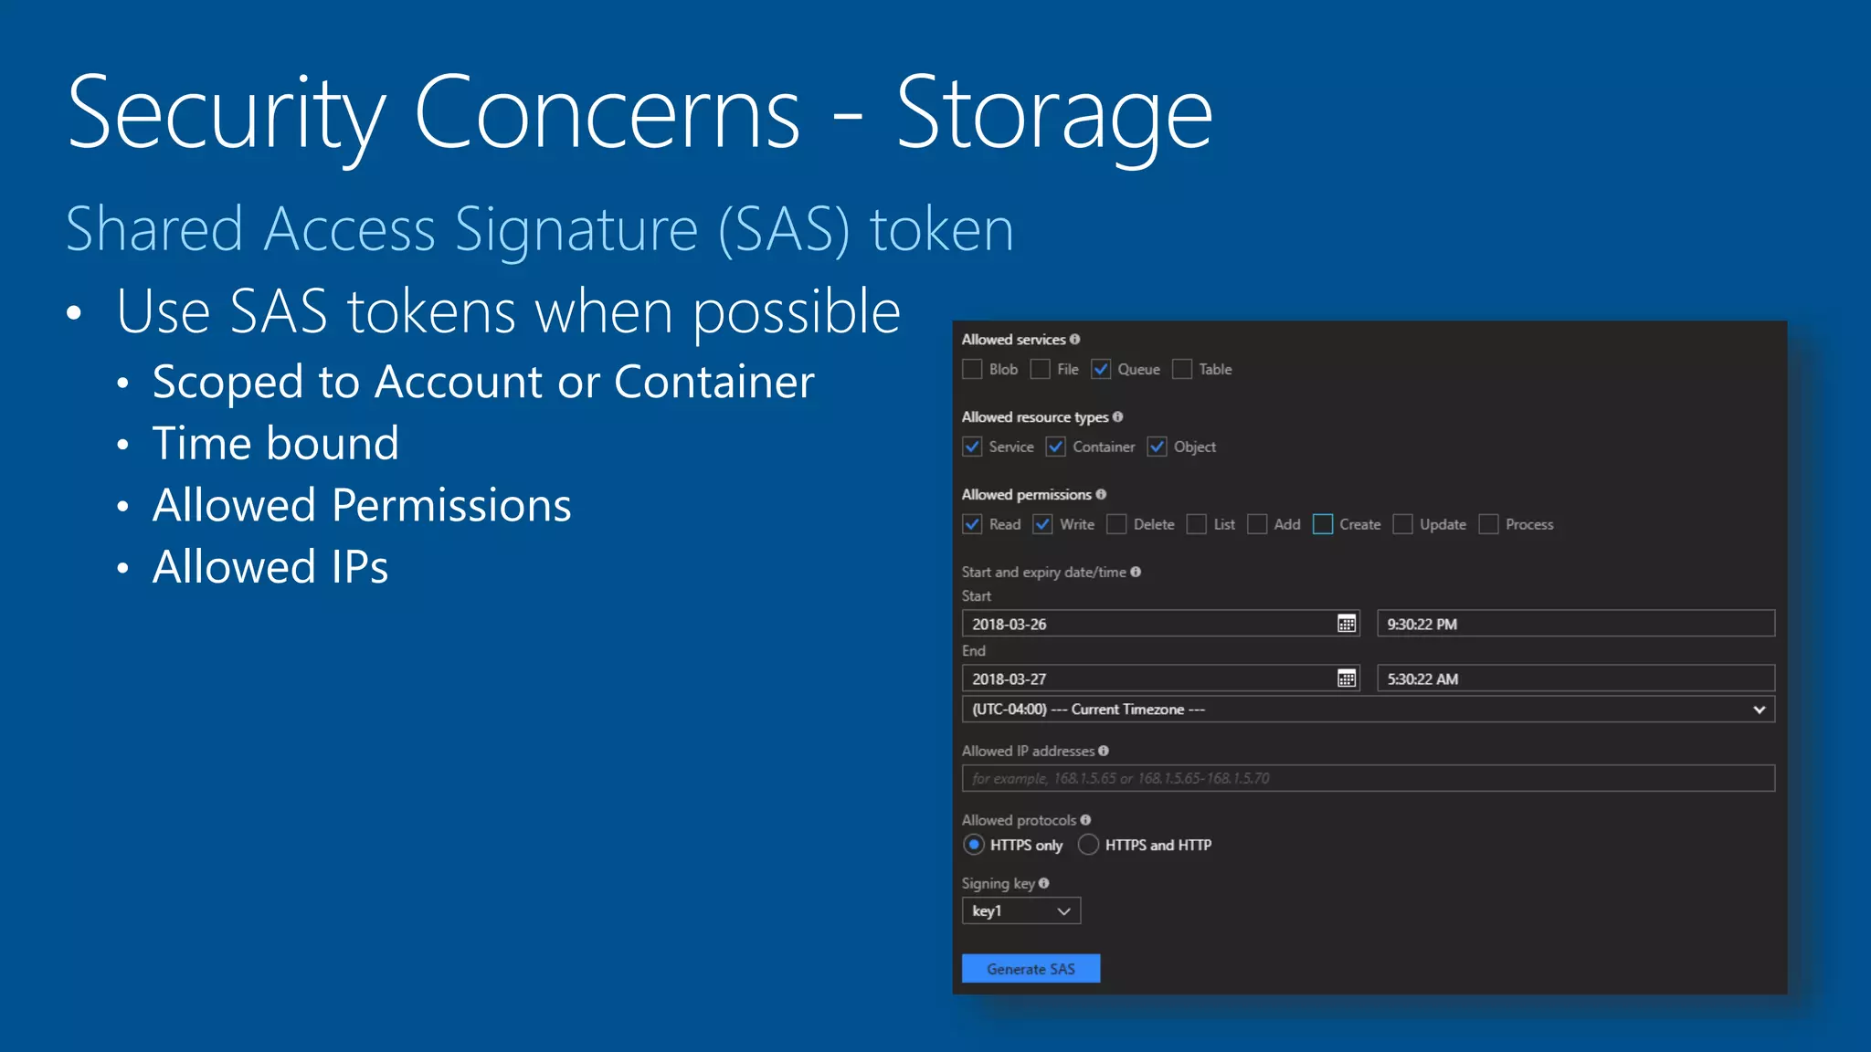
Task: Uncheck the Object resource type
Action: click(x=1157, y=447)
